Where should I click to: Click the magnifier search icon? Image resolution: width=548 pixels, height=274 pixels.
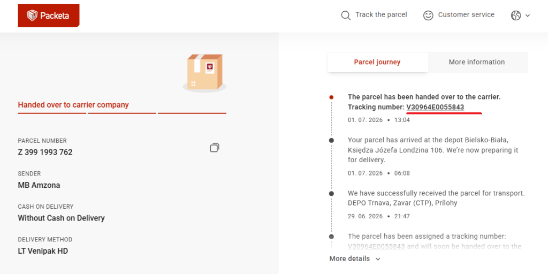click(346, 16)
